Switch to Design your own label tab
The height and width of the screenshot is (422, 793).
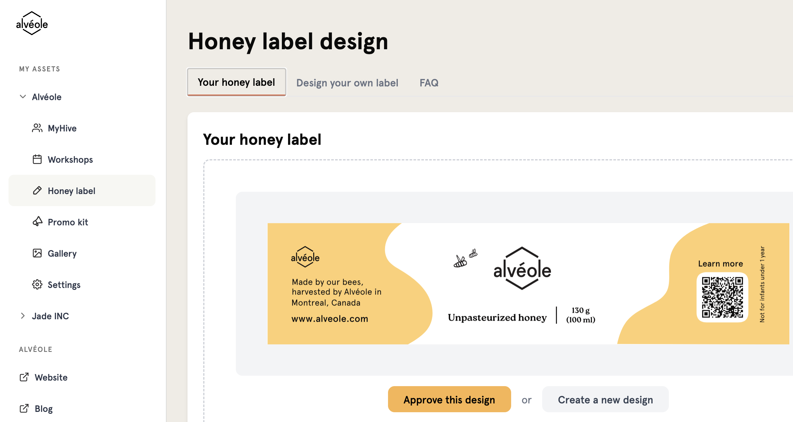pyautogui.click(x=347, y=83)
